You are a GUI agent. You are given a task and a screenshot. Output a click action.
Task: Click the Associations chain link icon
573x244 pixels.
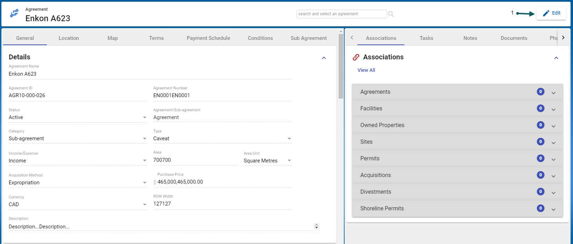tap(356, 57)
